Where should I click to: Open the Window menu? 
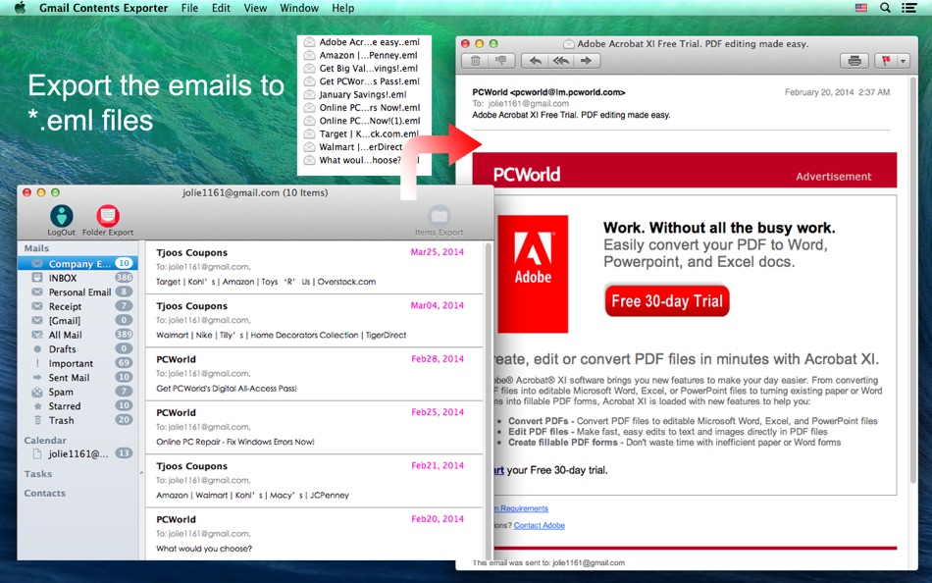click(x=299, y=8)
